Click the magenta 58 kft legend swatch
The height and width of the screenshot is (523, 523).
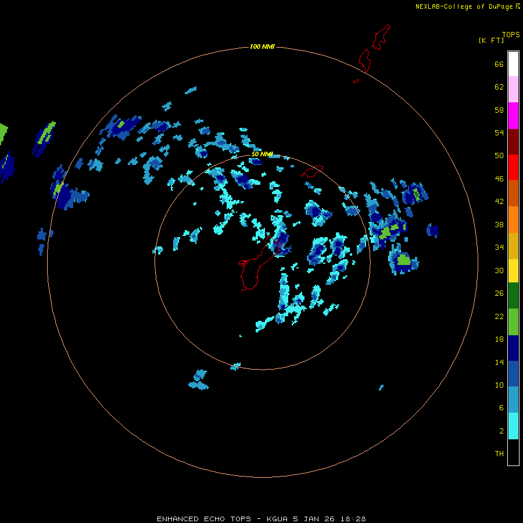point(513,116)
